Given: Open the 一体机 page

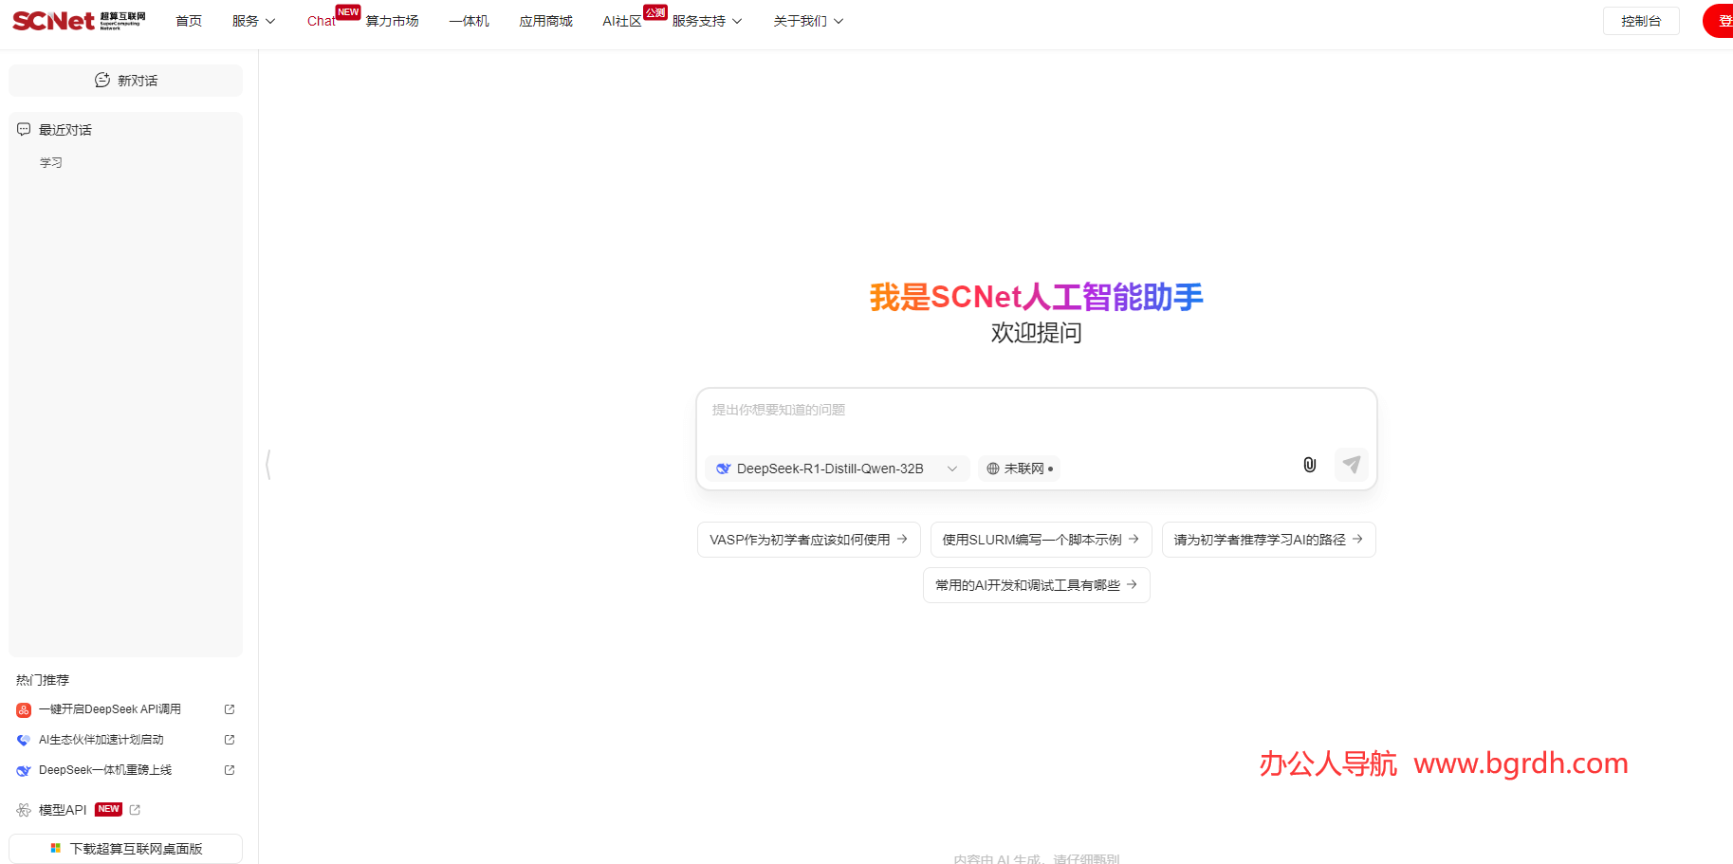Looking at the screenshot, I should pyautogui.click(x=469, y=21).
